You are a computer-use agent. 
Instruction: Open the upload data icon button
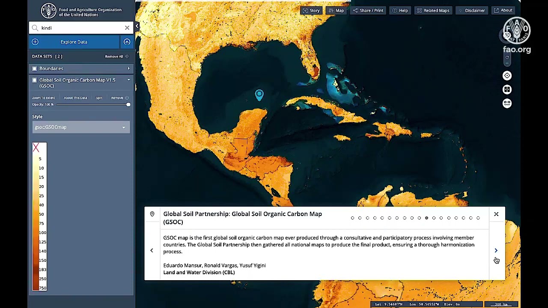tap(127, 42)
